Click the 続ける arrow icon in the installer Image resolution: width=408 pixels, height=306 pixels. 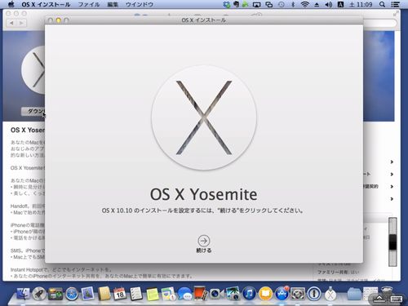204,241
